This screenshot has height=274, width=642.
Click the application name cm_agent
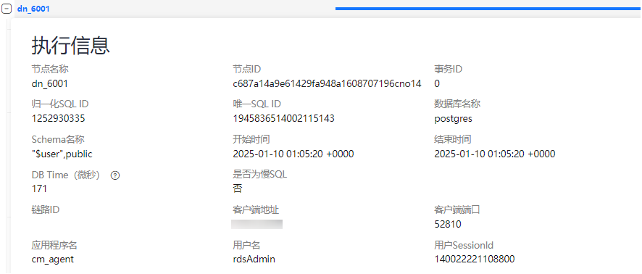coord(52,260)
